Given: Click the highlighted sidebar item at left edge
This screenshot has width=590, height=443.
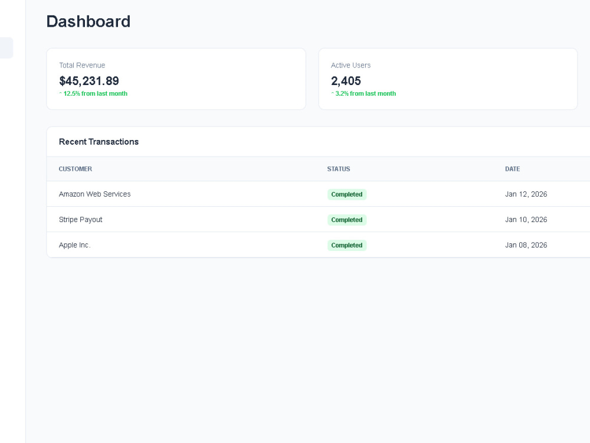Looking at the screenshot, I should [6, 48].
